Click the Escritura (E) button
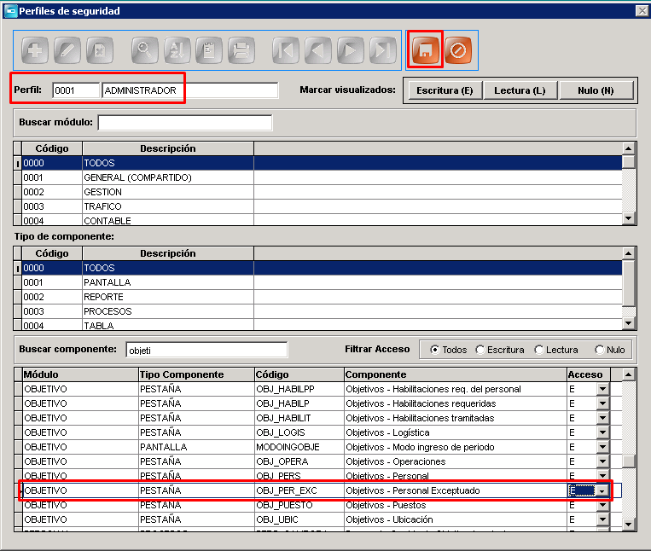This screenshot has width=651, height=551. (445, 90)
